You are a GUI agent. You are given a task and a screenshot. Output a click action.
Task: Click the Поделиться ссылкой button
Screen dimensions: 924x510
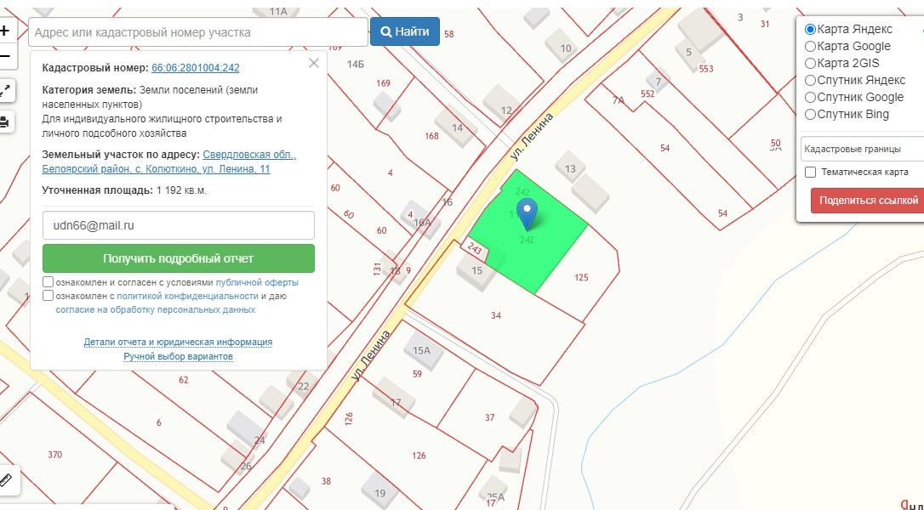tap(868, 201)
